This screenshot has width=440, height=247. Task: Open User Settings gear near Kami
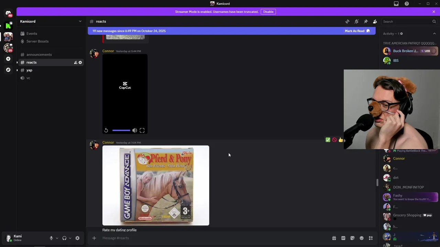77,238
